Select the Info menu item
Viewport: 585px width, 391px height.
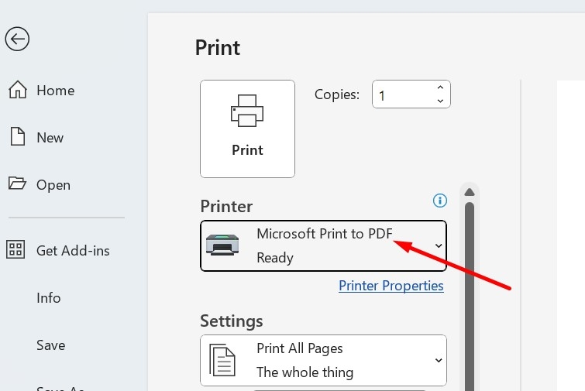[49, 298]
